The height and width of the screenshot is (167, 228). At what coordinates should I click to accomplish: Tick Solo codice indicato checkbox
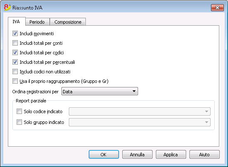[x=19, y=111]
